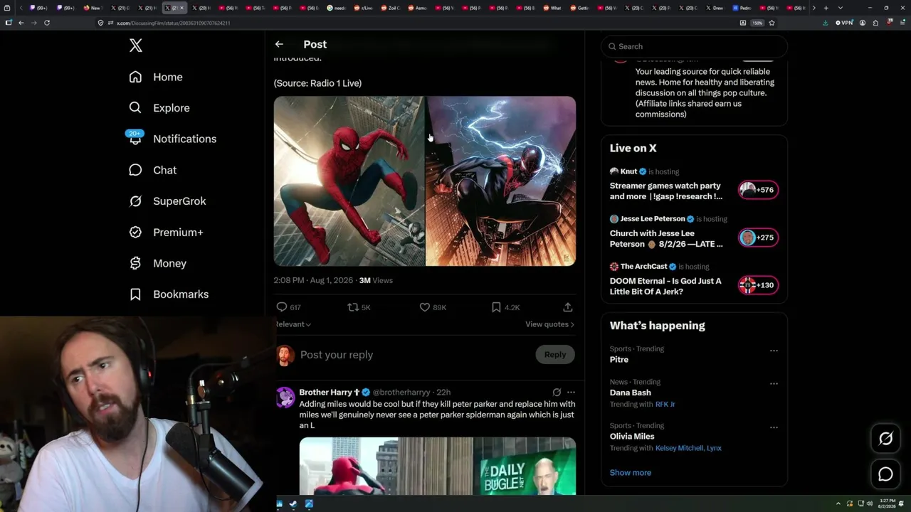Click the share icon under the post
Image resolution: width=911 pixels, height=512 pixels.
tap(568, 307)
